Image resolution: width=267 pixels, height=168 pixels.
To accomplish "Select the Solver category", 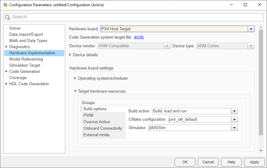I will pos(15,28).
